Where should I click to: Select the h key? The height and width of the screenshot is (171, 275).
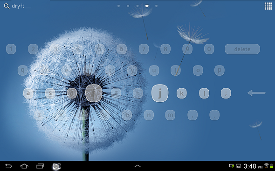(x=138, y=93)
